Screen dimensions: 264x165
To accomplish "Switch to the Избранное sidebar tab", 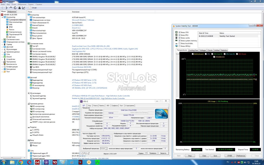I will 12,12.
